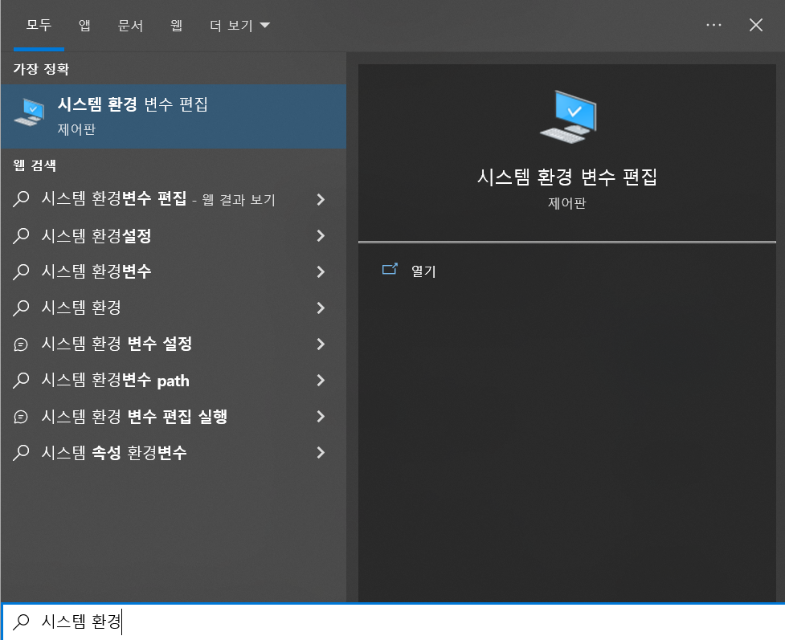Switch to the 웹 tab
Viewport: 785px width, 640px height.
click(176, 25)
